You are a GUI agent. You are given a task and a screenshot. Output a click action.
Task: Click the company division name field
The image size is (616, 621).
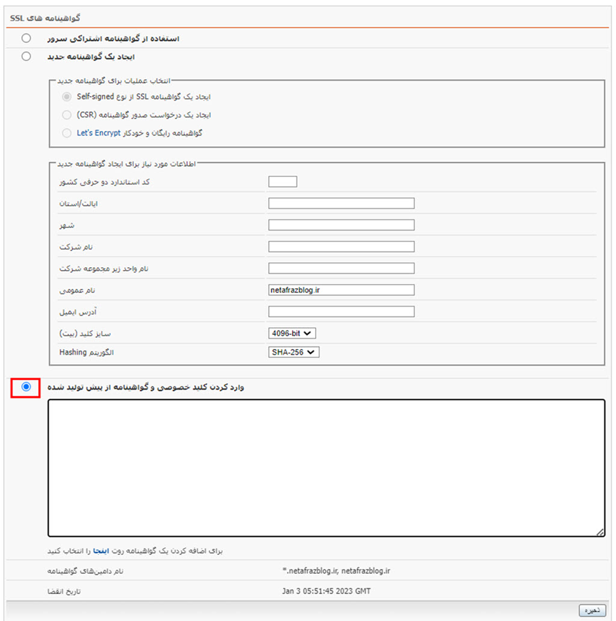pos(341,268)
